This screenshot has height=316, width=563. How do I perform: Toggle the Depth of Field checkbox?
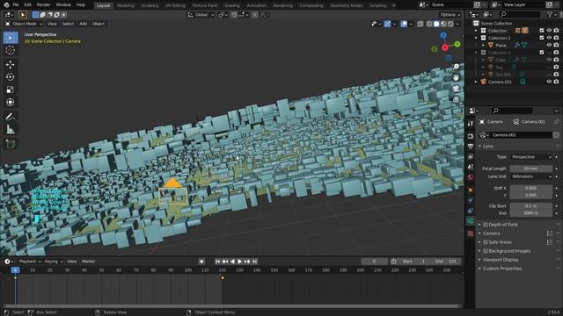click(485, 225)
